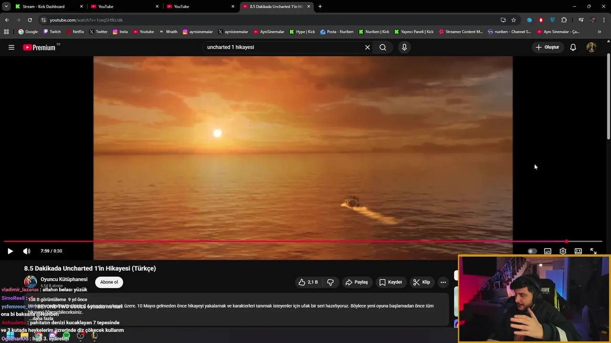This screenshot has height=343, width=611.
Task: Open the Extensions puzzle menu
Action: click(x=564, y=20)
